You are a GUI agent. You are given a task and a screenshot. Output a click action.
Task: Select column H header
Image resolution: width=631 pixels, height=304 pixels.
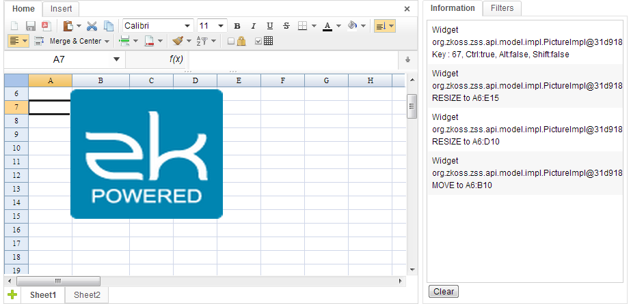tap(371, 80)
